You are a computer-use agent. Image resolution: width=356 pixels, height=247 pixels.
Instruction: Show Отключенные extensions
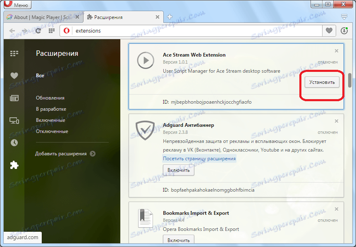click(x=52, y=131)
